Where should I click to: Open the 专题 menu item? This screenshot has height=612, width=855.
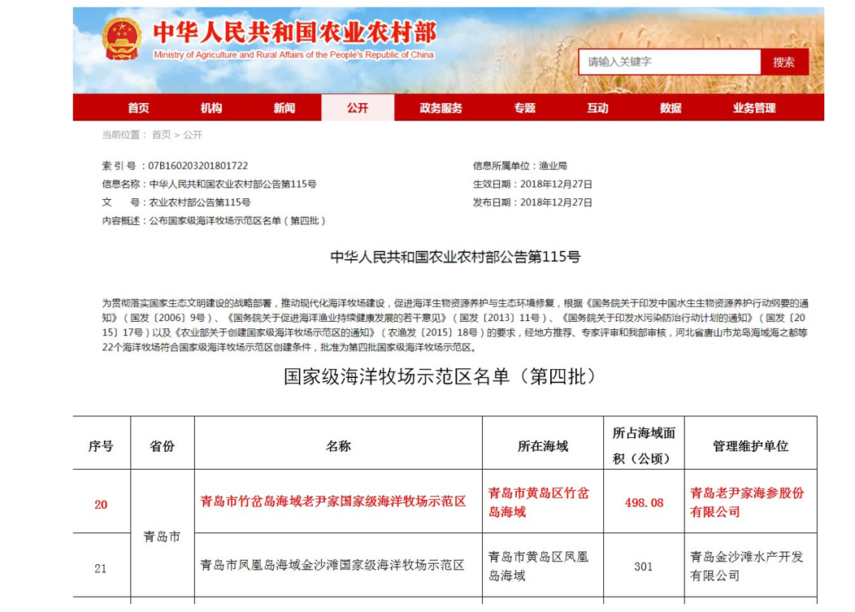click(524, 107)
